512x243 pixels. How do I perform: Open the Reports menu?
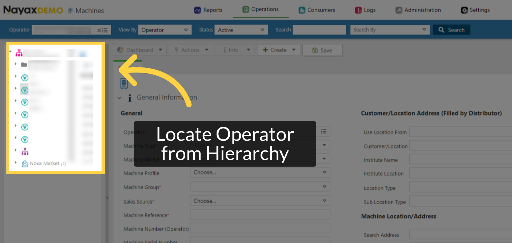pos(208,10)
